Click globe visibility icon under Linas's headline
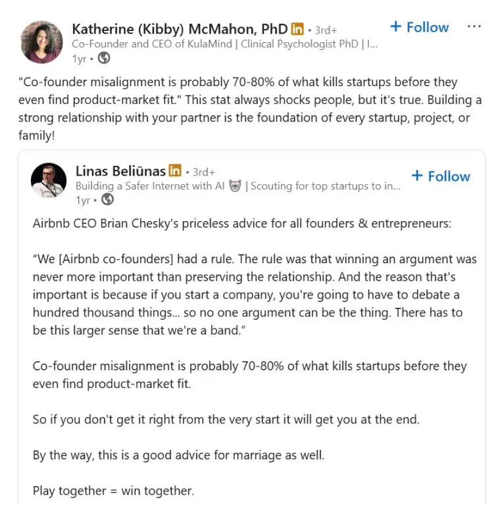Viewport: 504px width, 517px height. click(x=107, y=199)
